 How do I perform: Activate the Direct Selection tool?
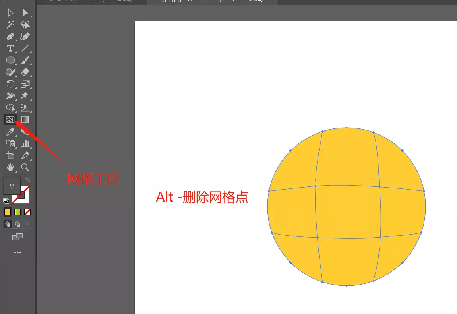pyautogui.click(x=25, y=13)
